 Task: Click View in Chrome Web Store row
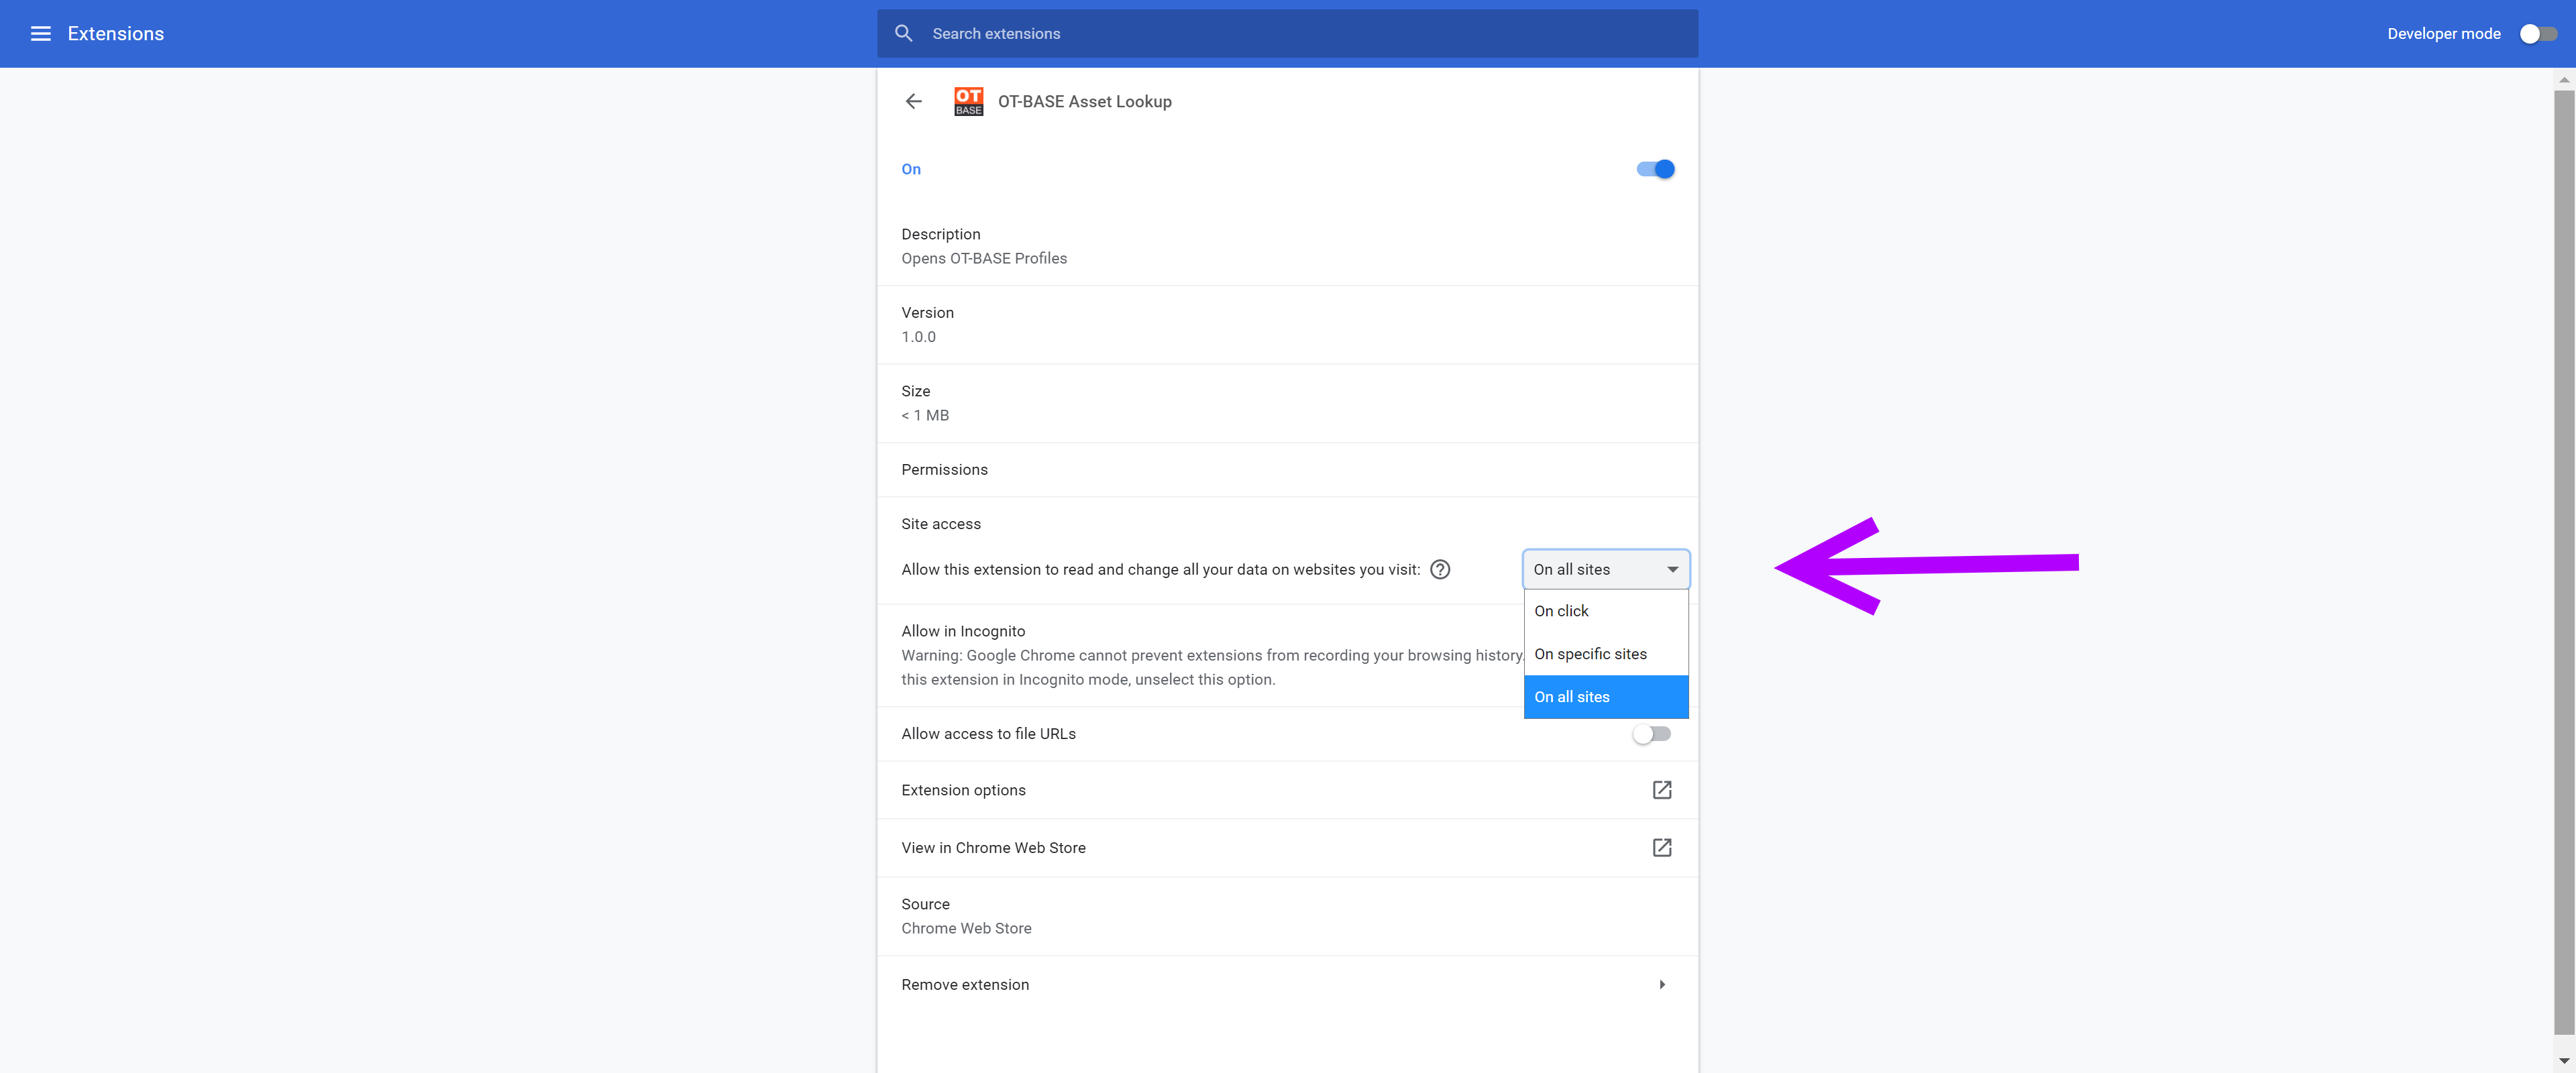click(1287, 848)
